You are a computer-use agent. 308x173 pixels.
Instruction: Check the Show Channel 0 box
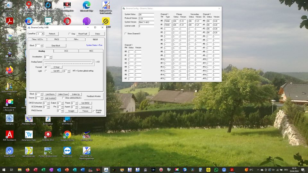[x=125, y=33]
